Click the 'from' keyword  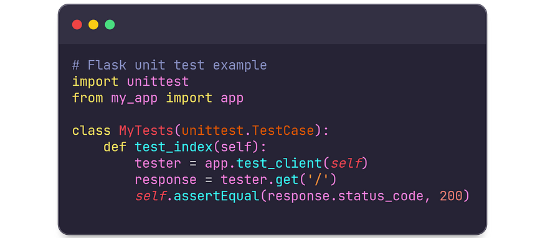pos(87,98)
